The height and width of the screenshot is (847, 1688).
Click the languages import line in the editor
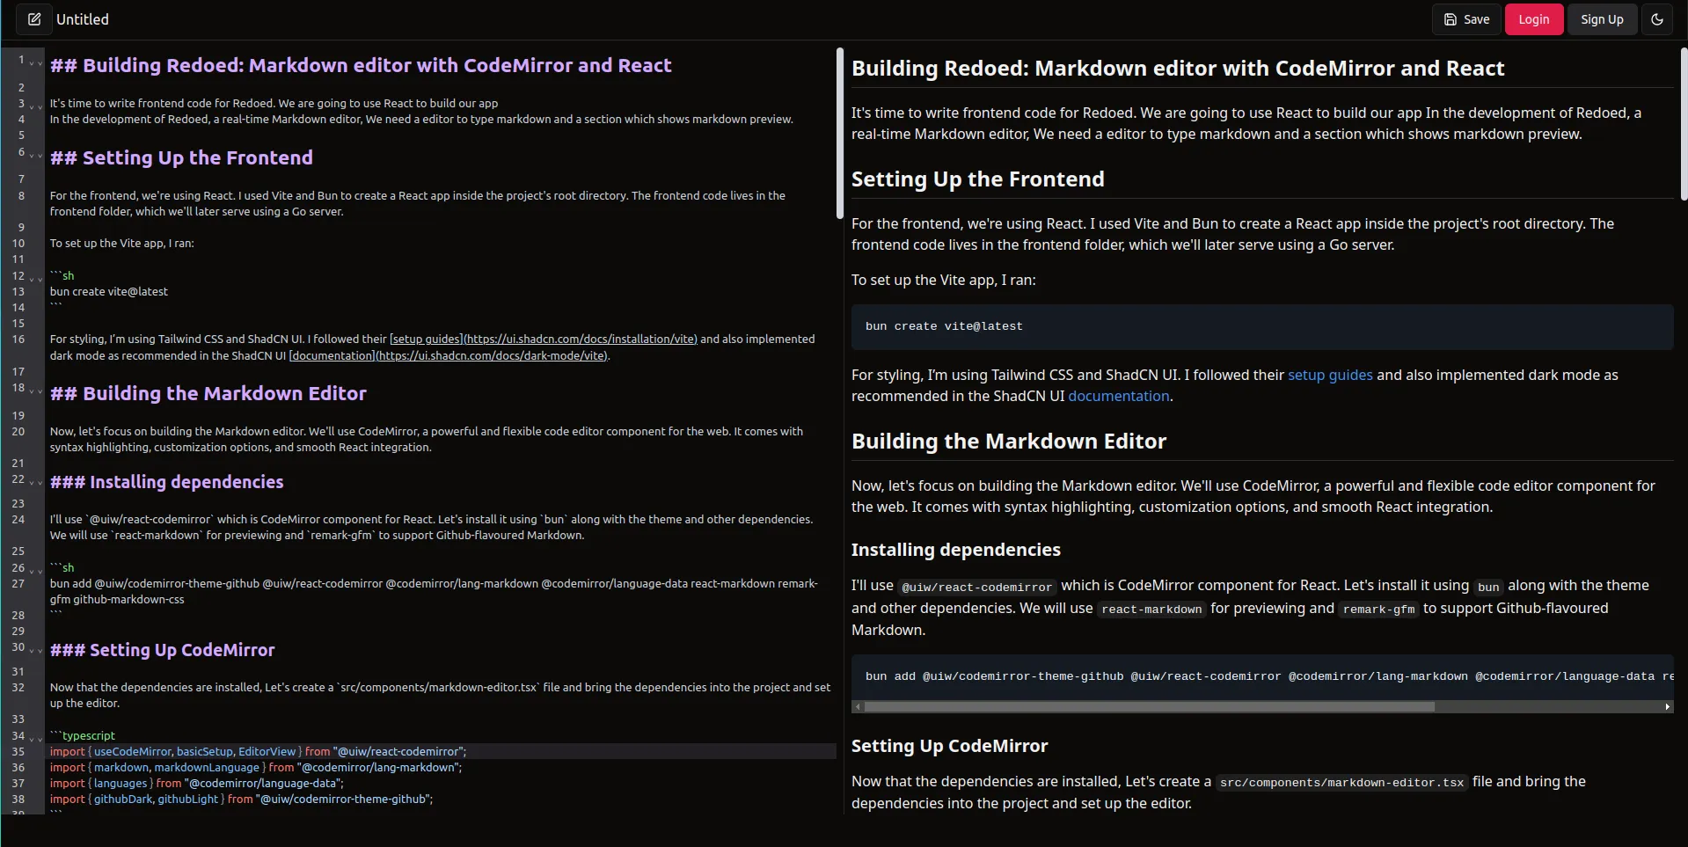click(x=196, y=783)
